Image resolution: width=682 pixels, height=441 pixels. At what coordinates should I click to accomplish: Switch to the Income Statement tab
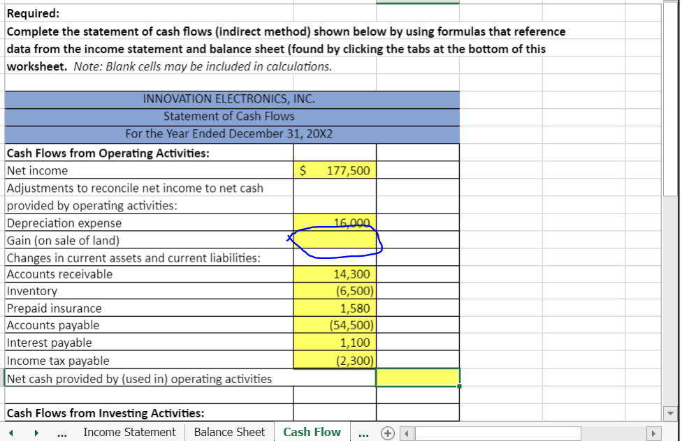point(129,433)
